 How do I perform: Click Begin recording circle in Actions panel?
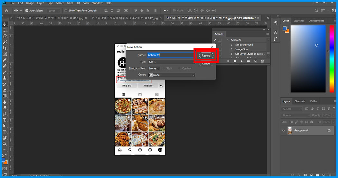point(235,61)
